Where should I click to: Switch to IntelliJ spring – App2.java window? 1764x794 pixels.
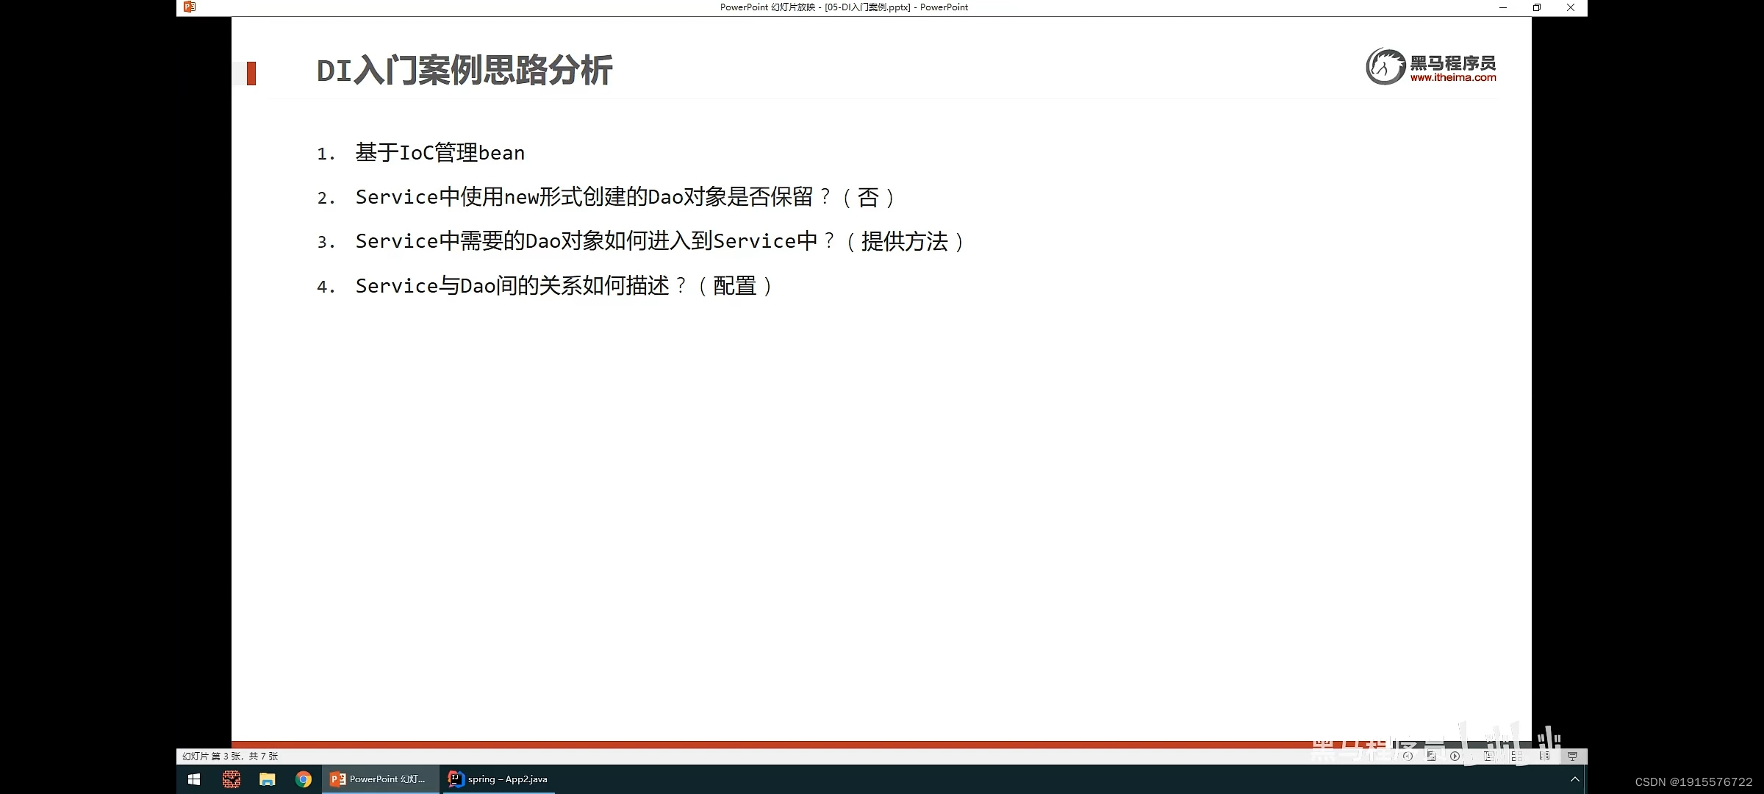(x=498, y=779)
